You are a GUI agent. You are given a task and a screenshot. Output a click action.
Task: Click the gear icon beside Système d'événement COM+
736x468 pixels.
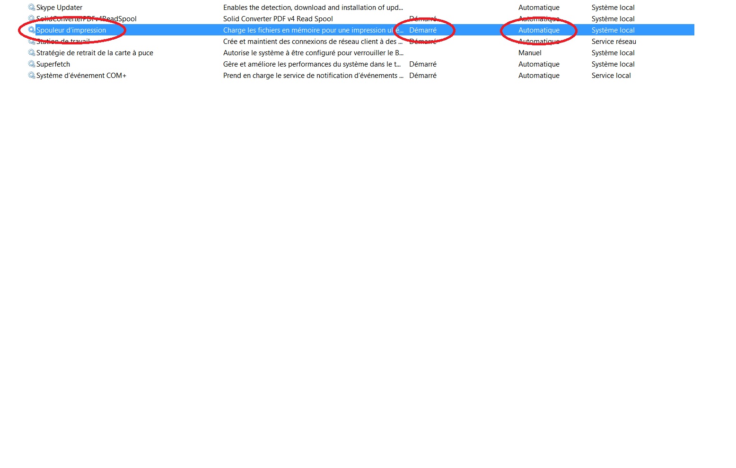pos(32,75)
